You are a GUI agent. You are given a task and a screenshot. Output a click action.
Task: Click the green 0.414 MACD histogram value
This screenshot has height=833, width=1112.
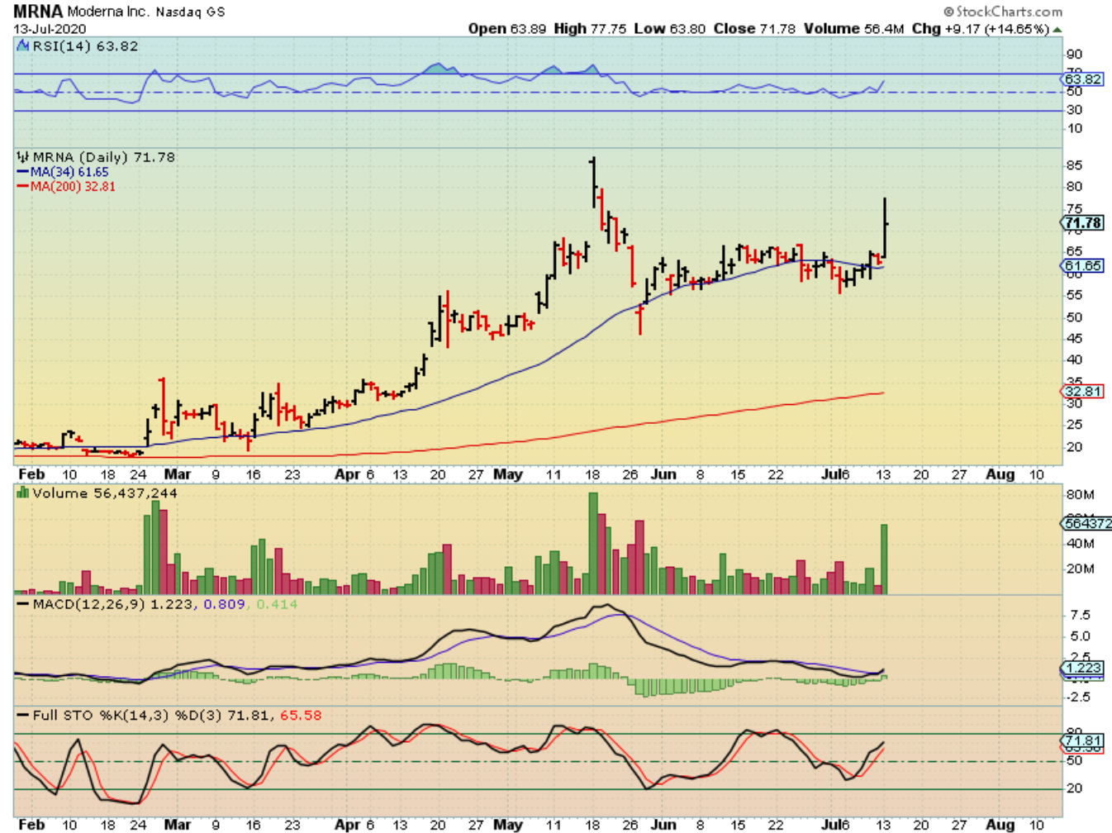277,604
